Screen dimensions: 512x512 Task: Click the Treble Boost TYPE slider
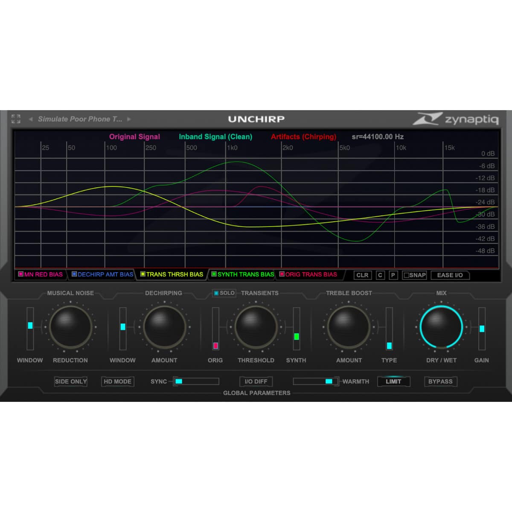389,329
